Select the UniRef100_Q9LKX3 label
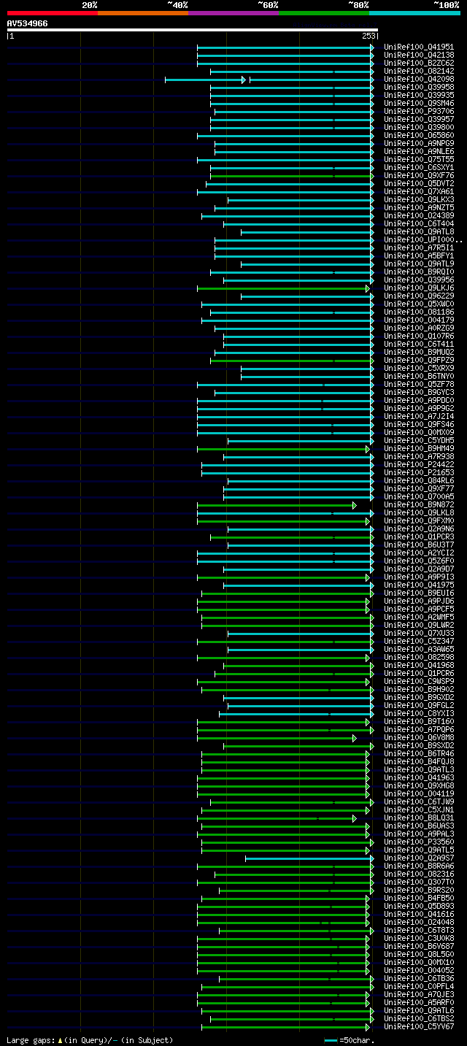Viewport: 467px width, 1046px height. pos(419,200)
